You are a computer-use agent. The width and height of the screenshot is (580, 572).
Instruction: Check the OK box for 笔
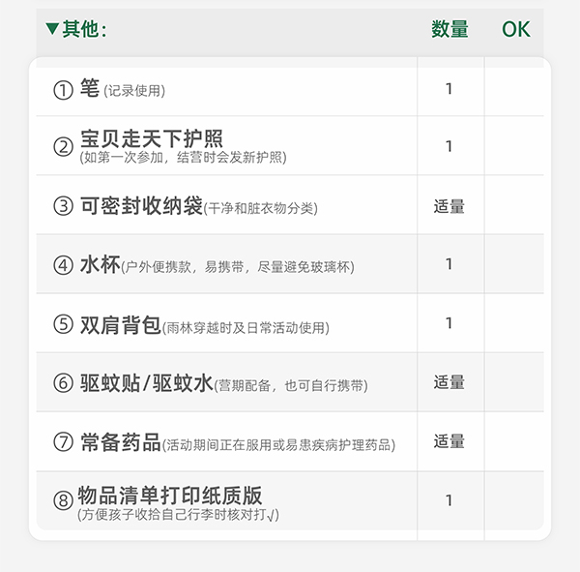(x=515, y=89)
